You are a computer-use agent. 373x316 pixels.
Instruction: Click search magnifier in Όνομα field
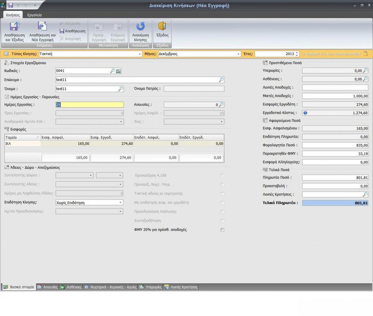point(121,89)
